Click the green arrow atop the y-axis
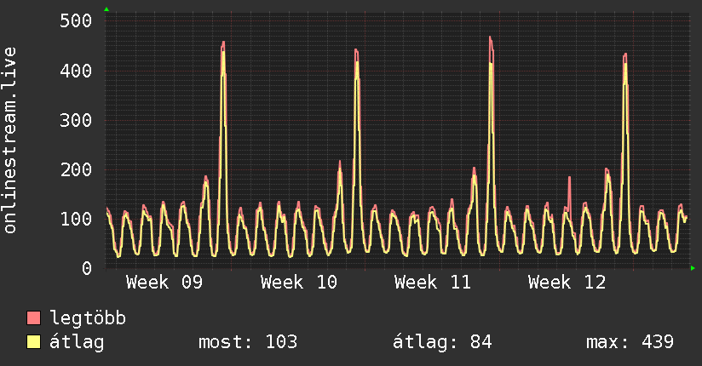Viewport: 702px width, 366px height. (x=106, y=9)
